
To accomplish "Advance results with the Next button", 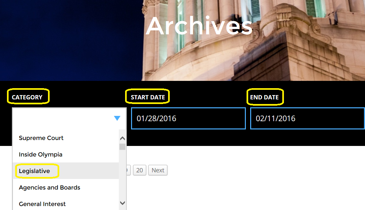I will (158, 170).
